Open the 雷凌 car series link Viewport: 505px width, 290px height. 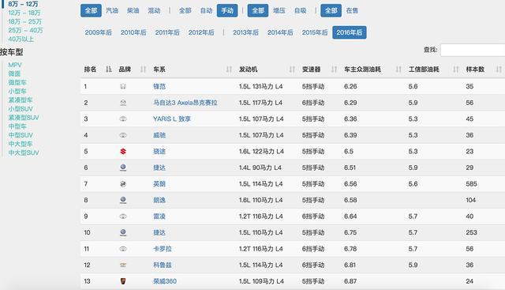pos(159,217)
